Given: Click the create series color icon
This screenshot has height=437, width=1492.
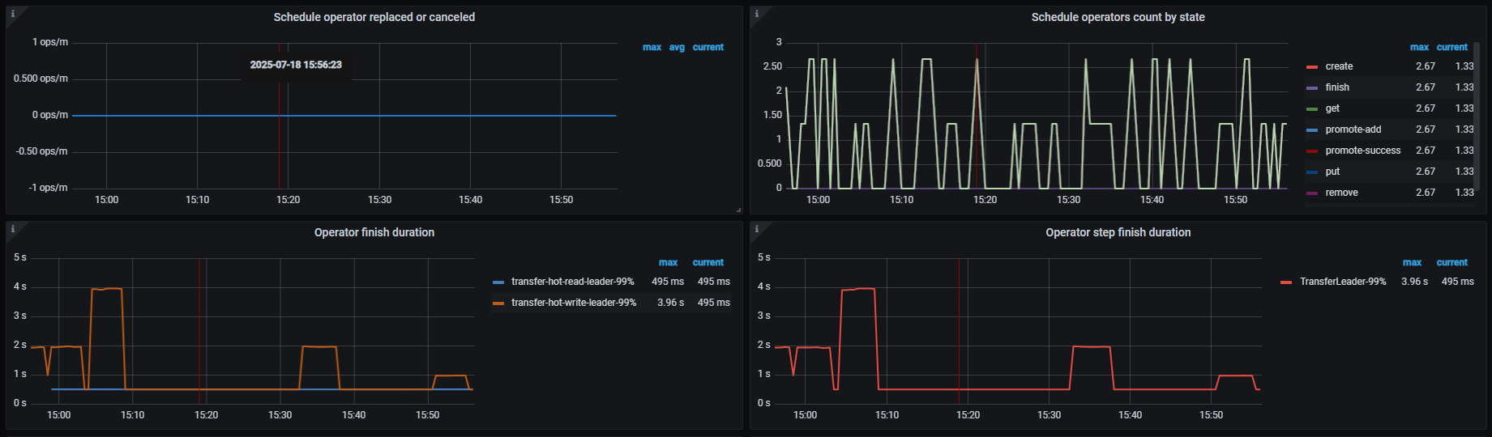Looking at the screenshot, I should point(1311,66).
